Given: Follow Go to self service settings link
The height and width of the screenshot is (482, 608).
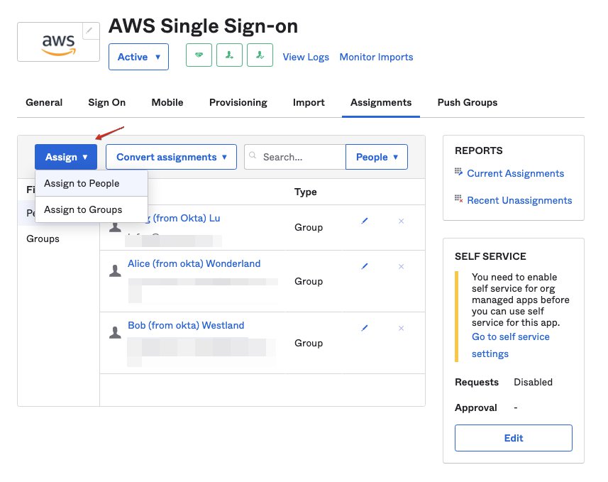Looking at the screenshot, I should (510, 345).
